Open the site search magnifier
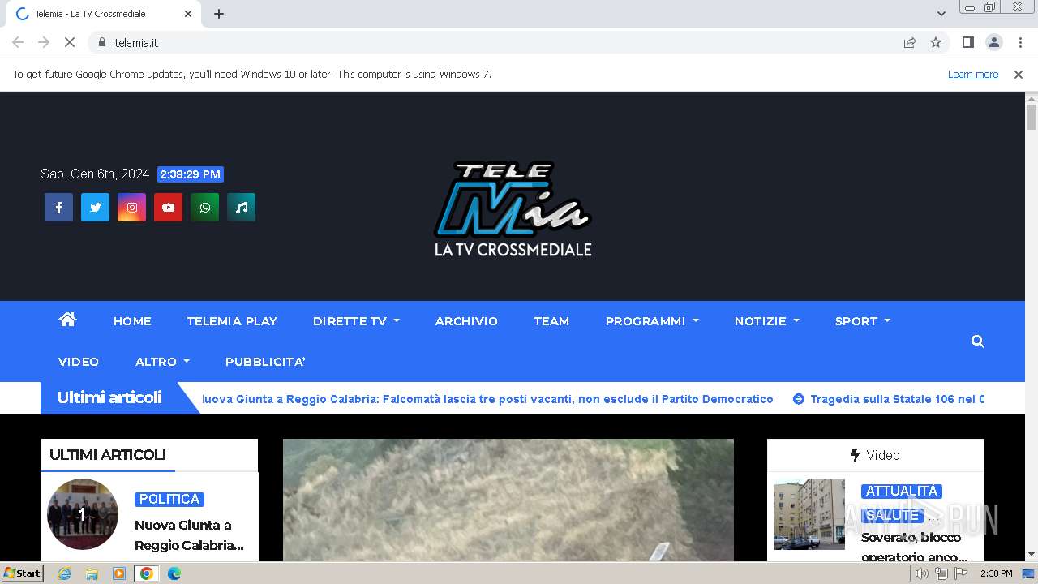 [978, 341]
